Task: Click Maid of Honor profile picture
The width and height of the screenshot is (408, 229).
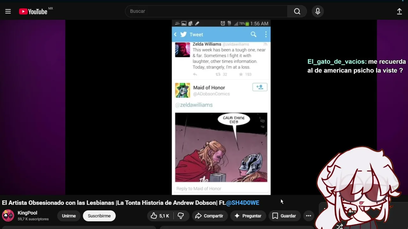Action: click(182, 90)
